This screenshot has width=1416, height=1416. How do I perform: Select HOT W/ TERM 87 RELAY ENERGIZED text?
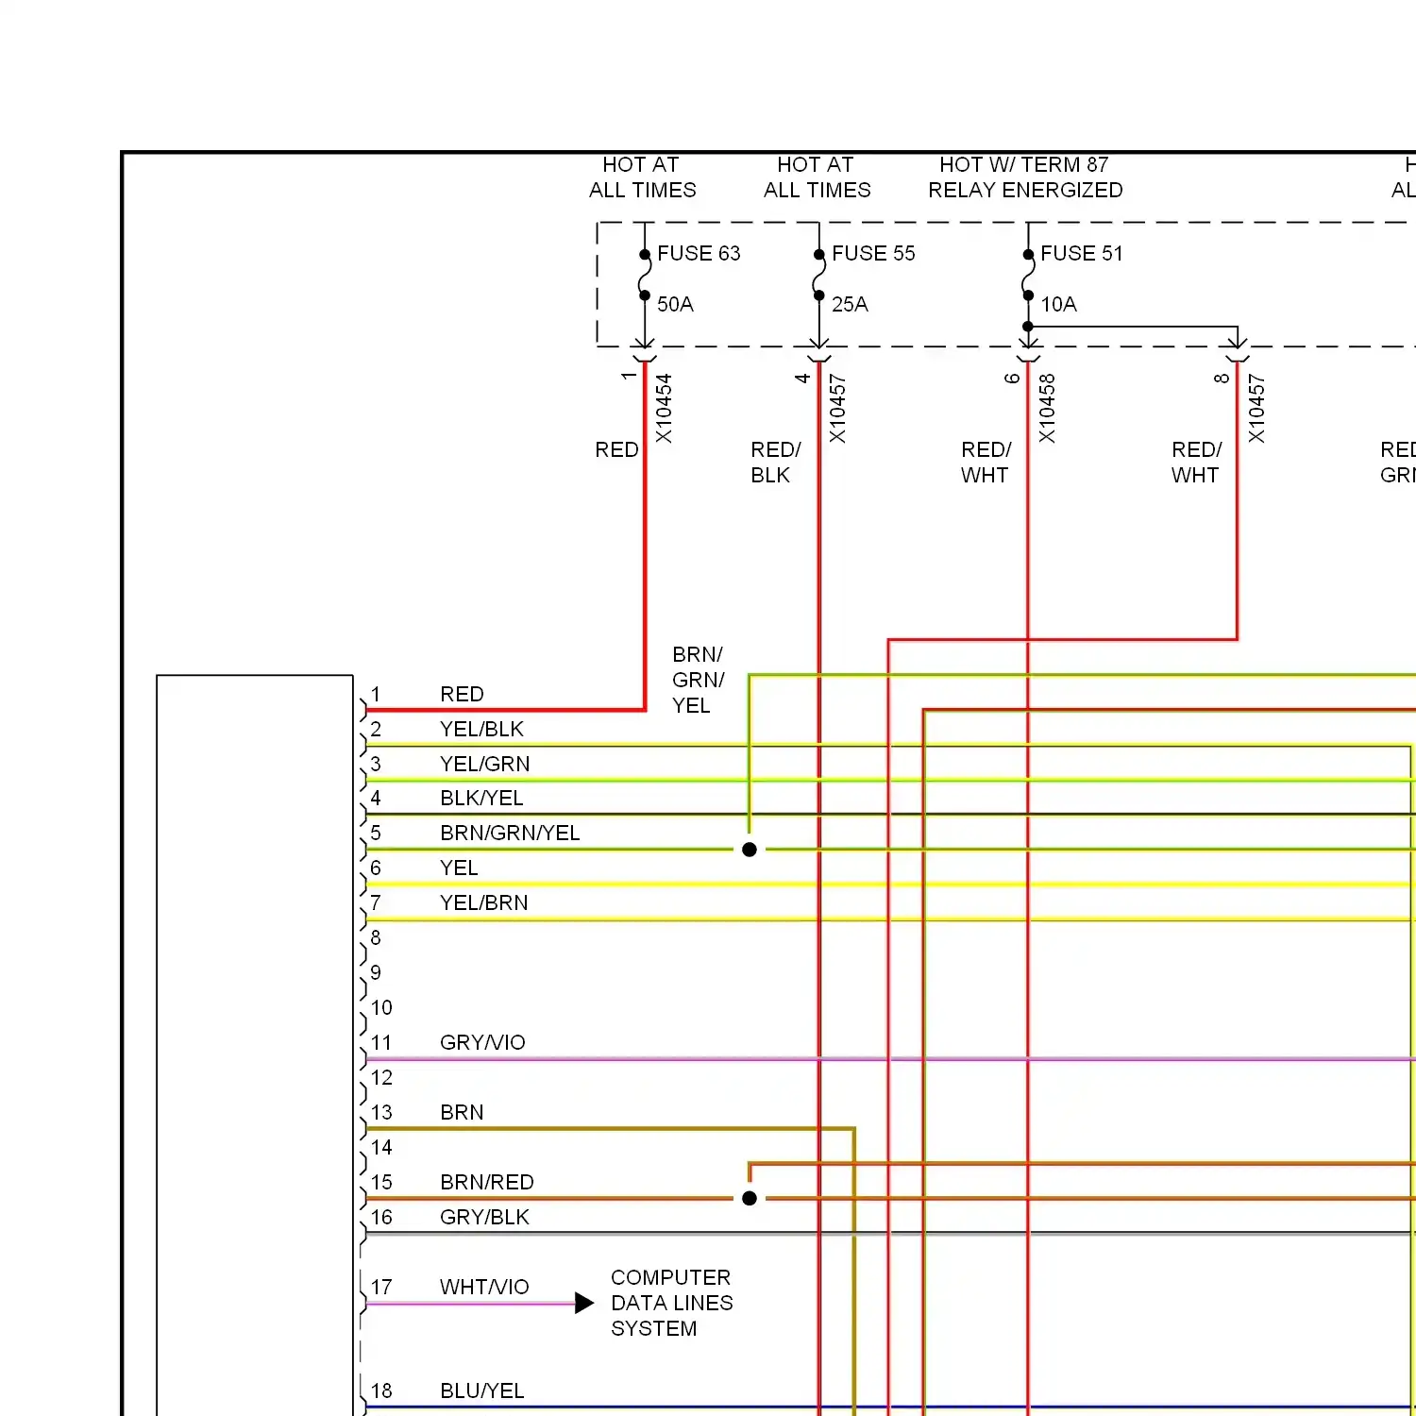(1025, 177)
